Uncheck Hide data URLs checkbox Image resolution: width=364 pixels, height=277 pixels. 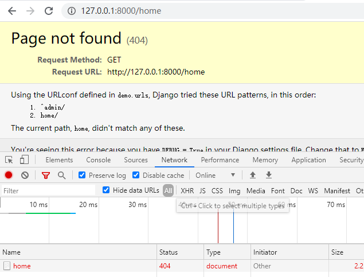[106, 190]
